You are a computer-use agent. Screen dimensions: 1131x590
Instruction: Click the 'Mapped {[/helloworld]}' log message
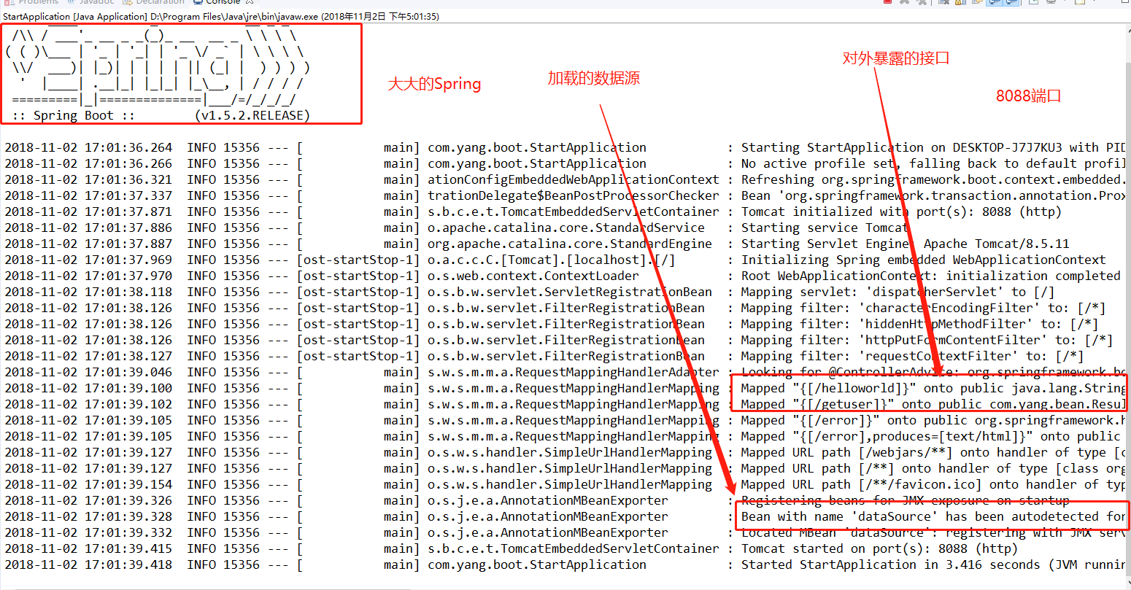pos(933,388)
